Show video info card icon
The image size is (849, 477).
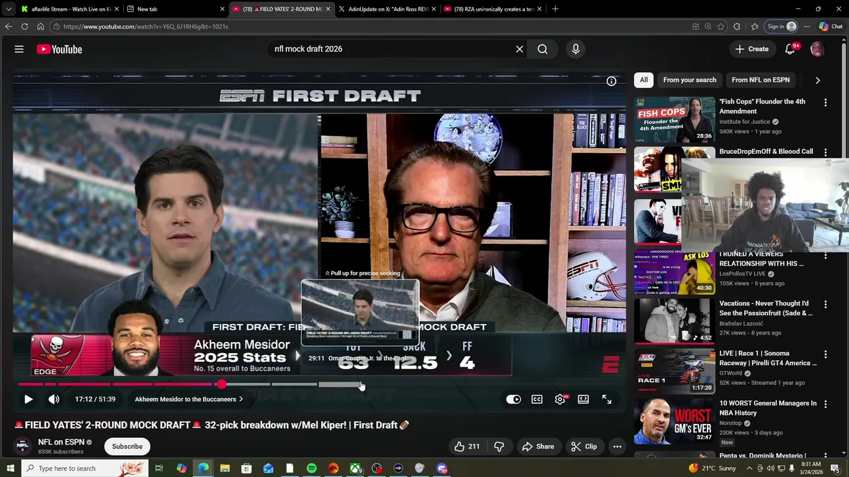(x=611, y=81)
